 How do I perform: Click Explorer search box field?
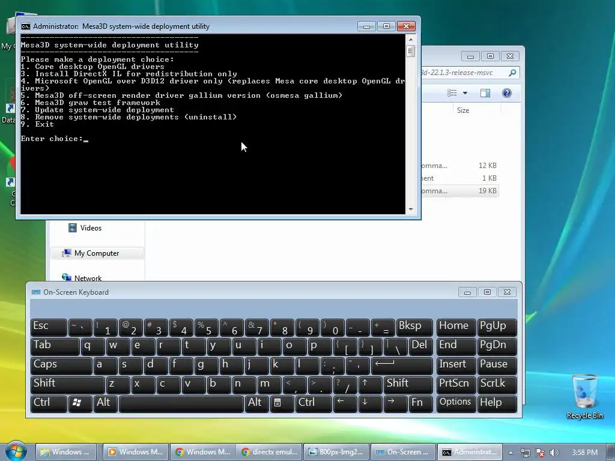point(470,73)
